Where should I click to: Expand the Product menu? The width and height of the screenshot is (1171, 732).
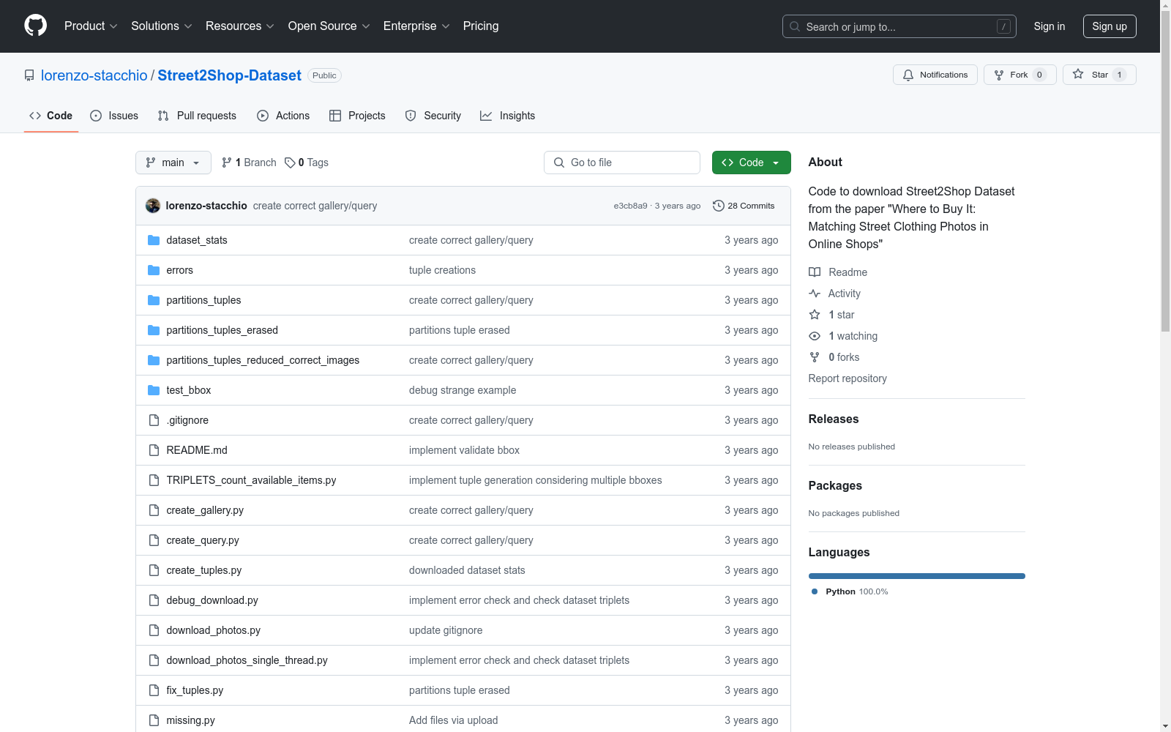91,26
